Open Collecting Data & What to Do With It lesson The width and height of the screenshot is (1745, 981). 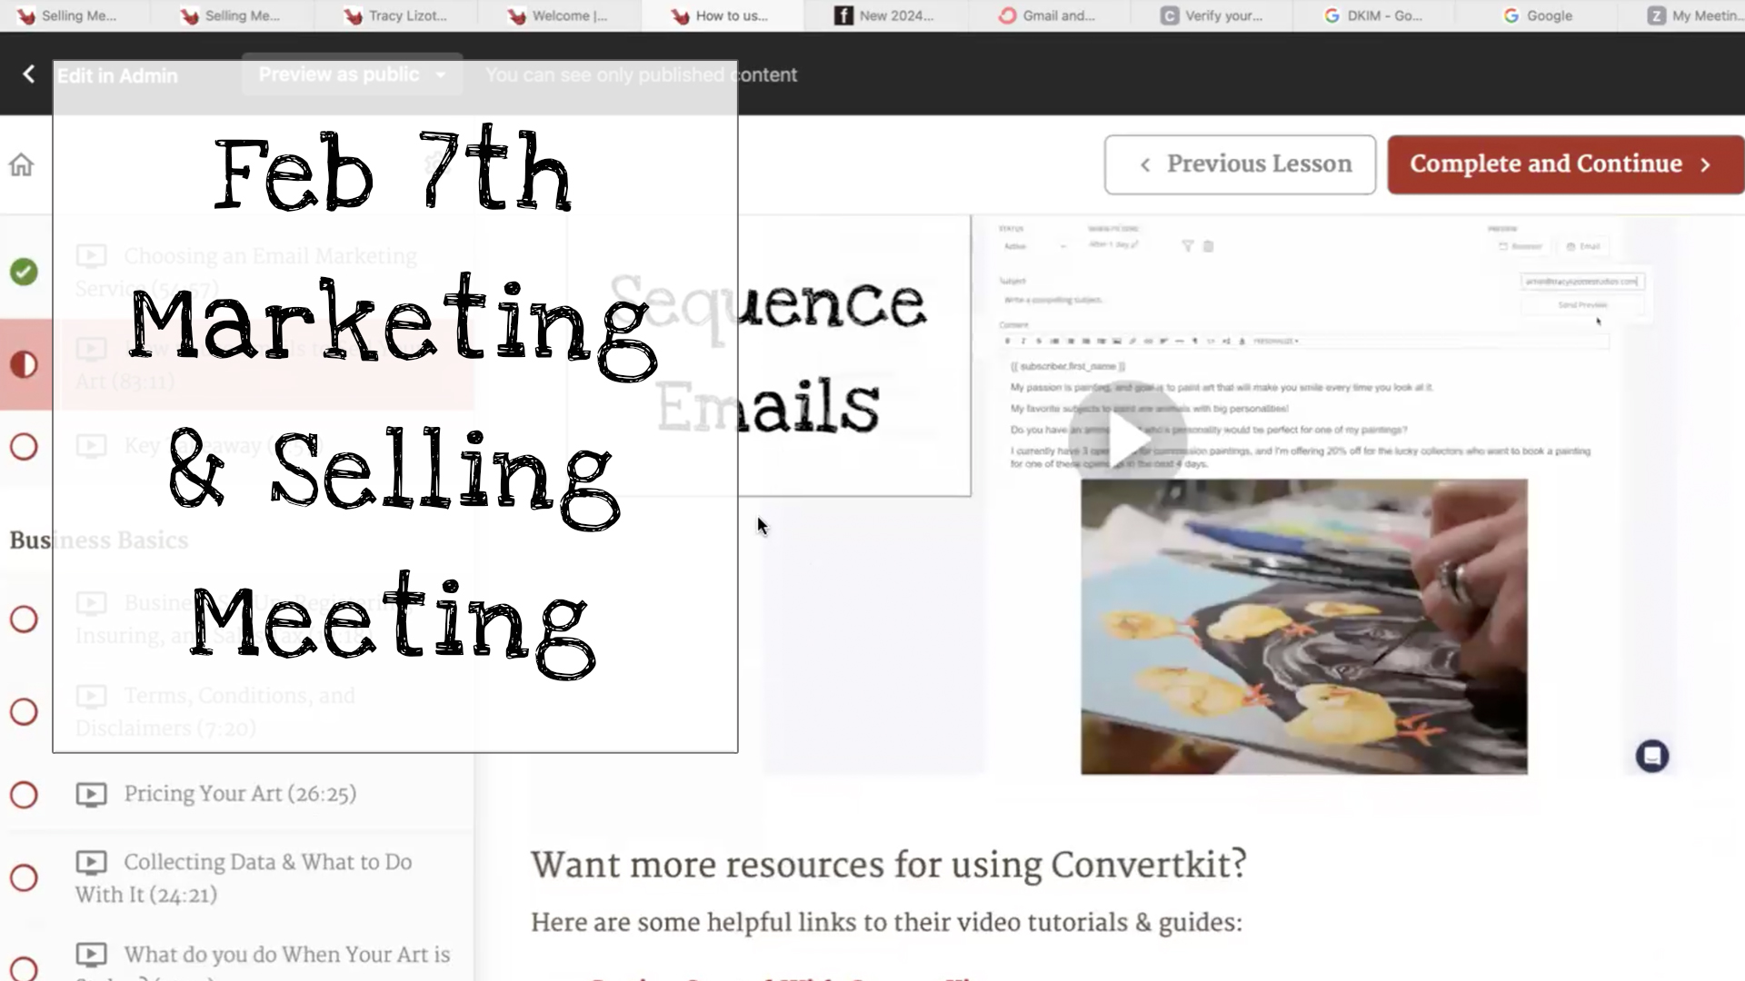(244, 878)
